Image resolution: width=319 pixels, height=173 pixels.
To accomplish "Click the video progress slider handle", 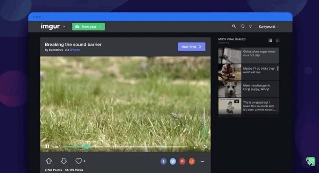I will [86, 147].
